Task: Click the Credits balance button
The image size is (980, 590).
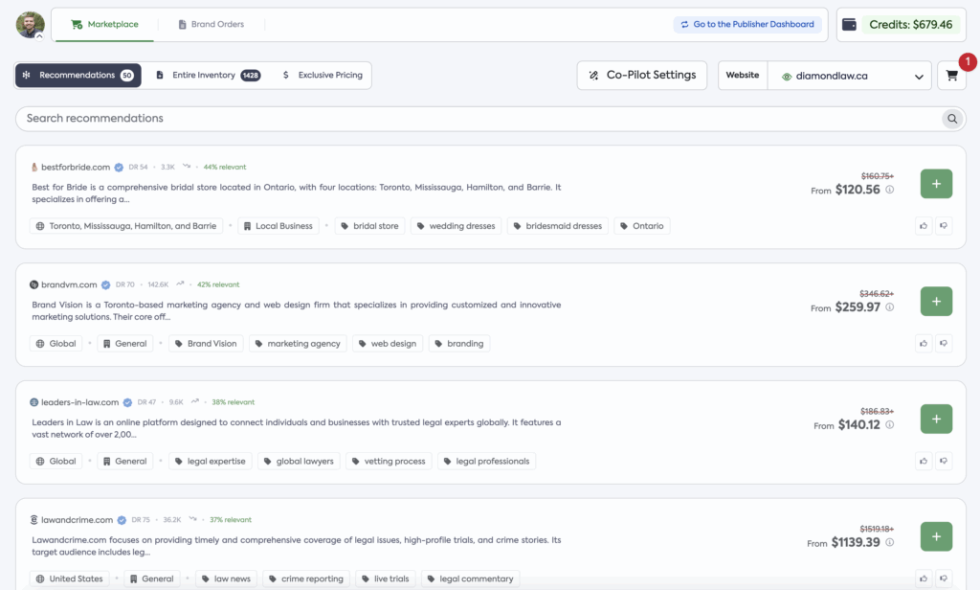Action: [x=911, y=25]
